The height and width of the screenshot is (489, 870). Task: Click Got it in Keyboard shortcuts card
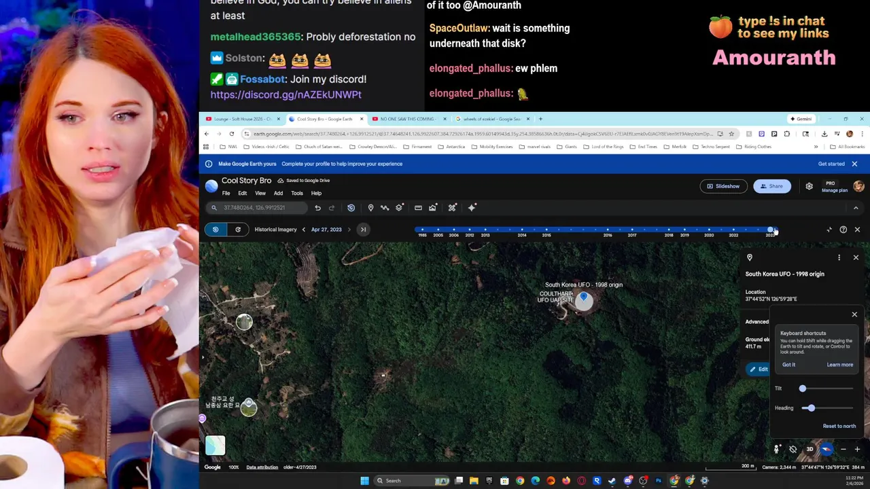pyautogui.click(x=788, y=365)
